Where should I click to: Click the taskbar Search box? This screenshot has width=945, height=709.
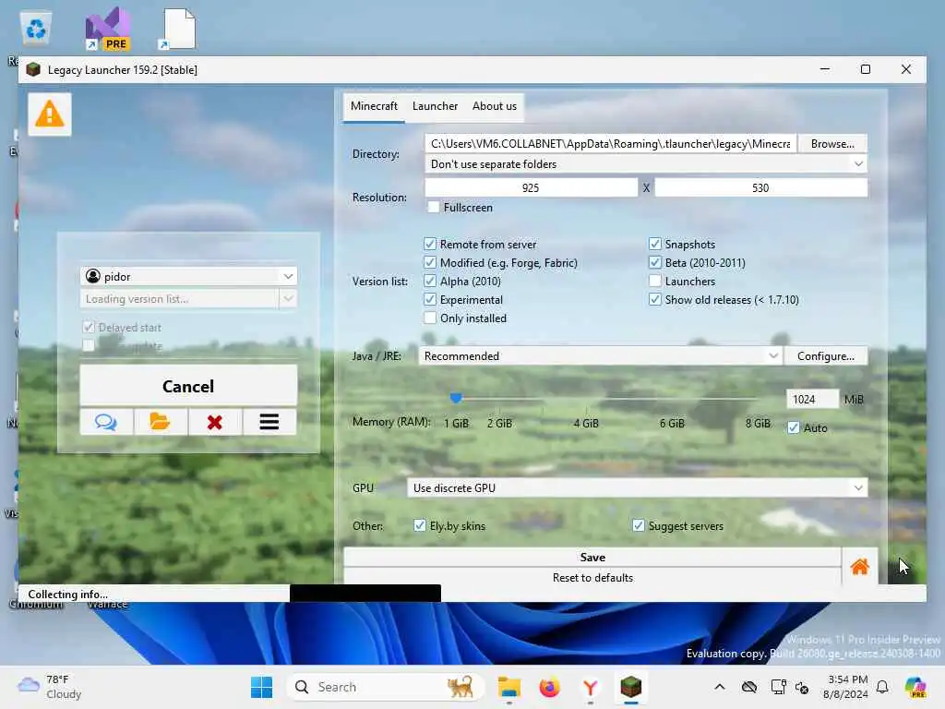(386, 687)
